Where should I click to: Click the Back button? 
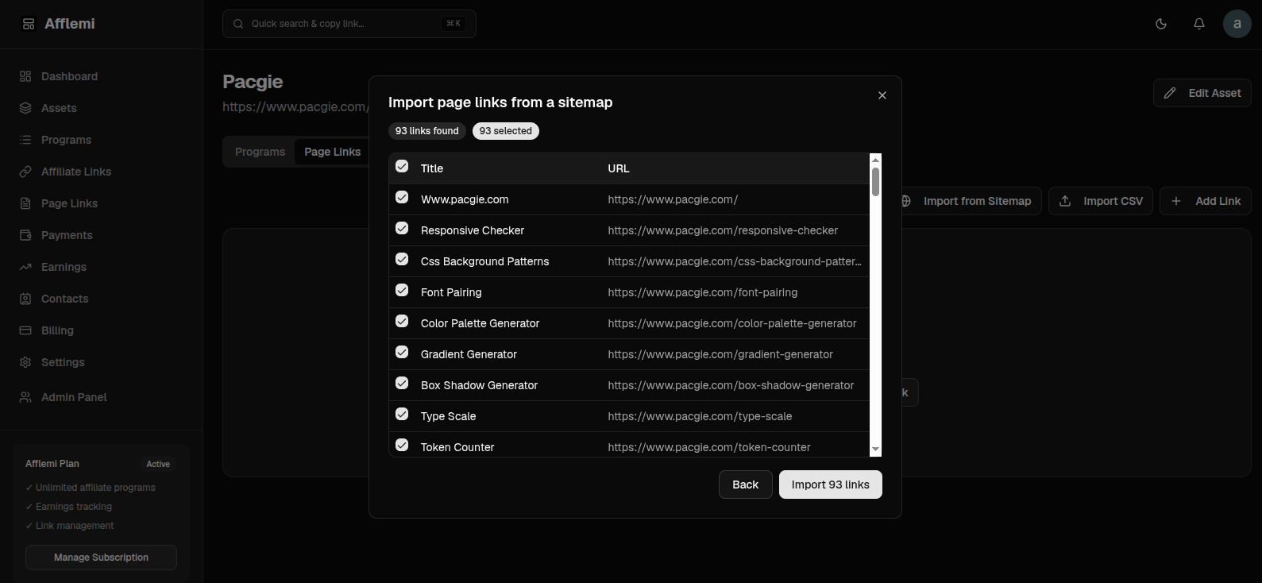745,485
